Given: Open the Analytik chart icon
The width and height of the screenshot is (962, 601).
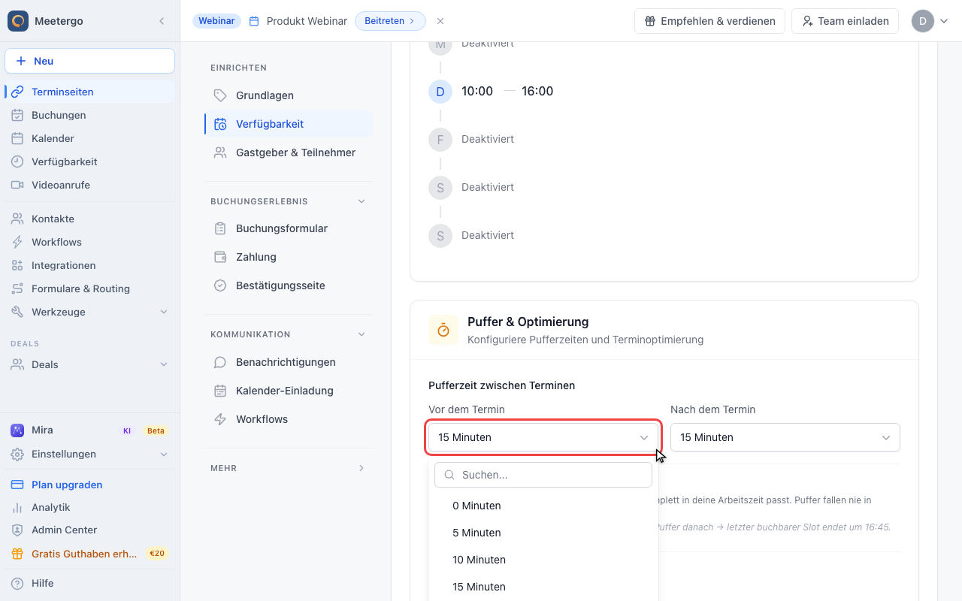Looking at the screenshot, I should (17, 507).
